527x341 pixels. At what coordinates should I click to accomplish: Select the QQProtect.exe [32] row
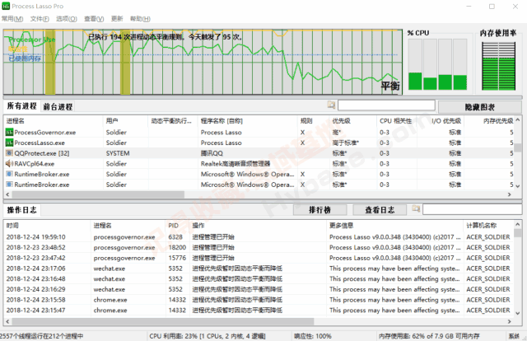tap(259, 153)
